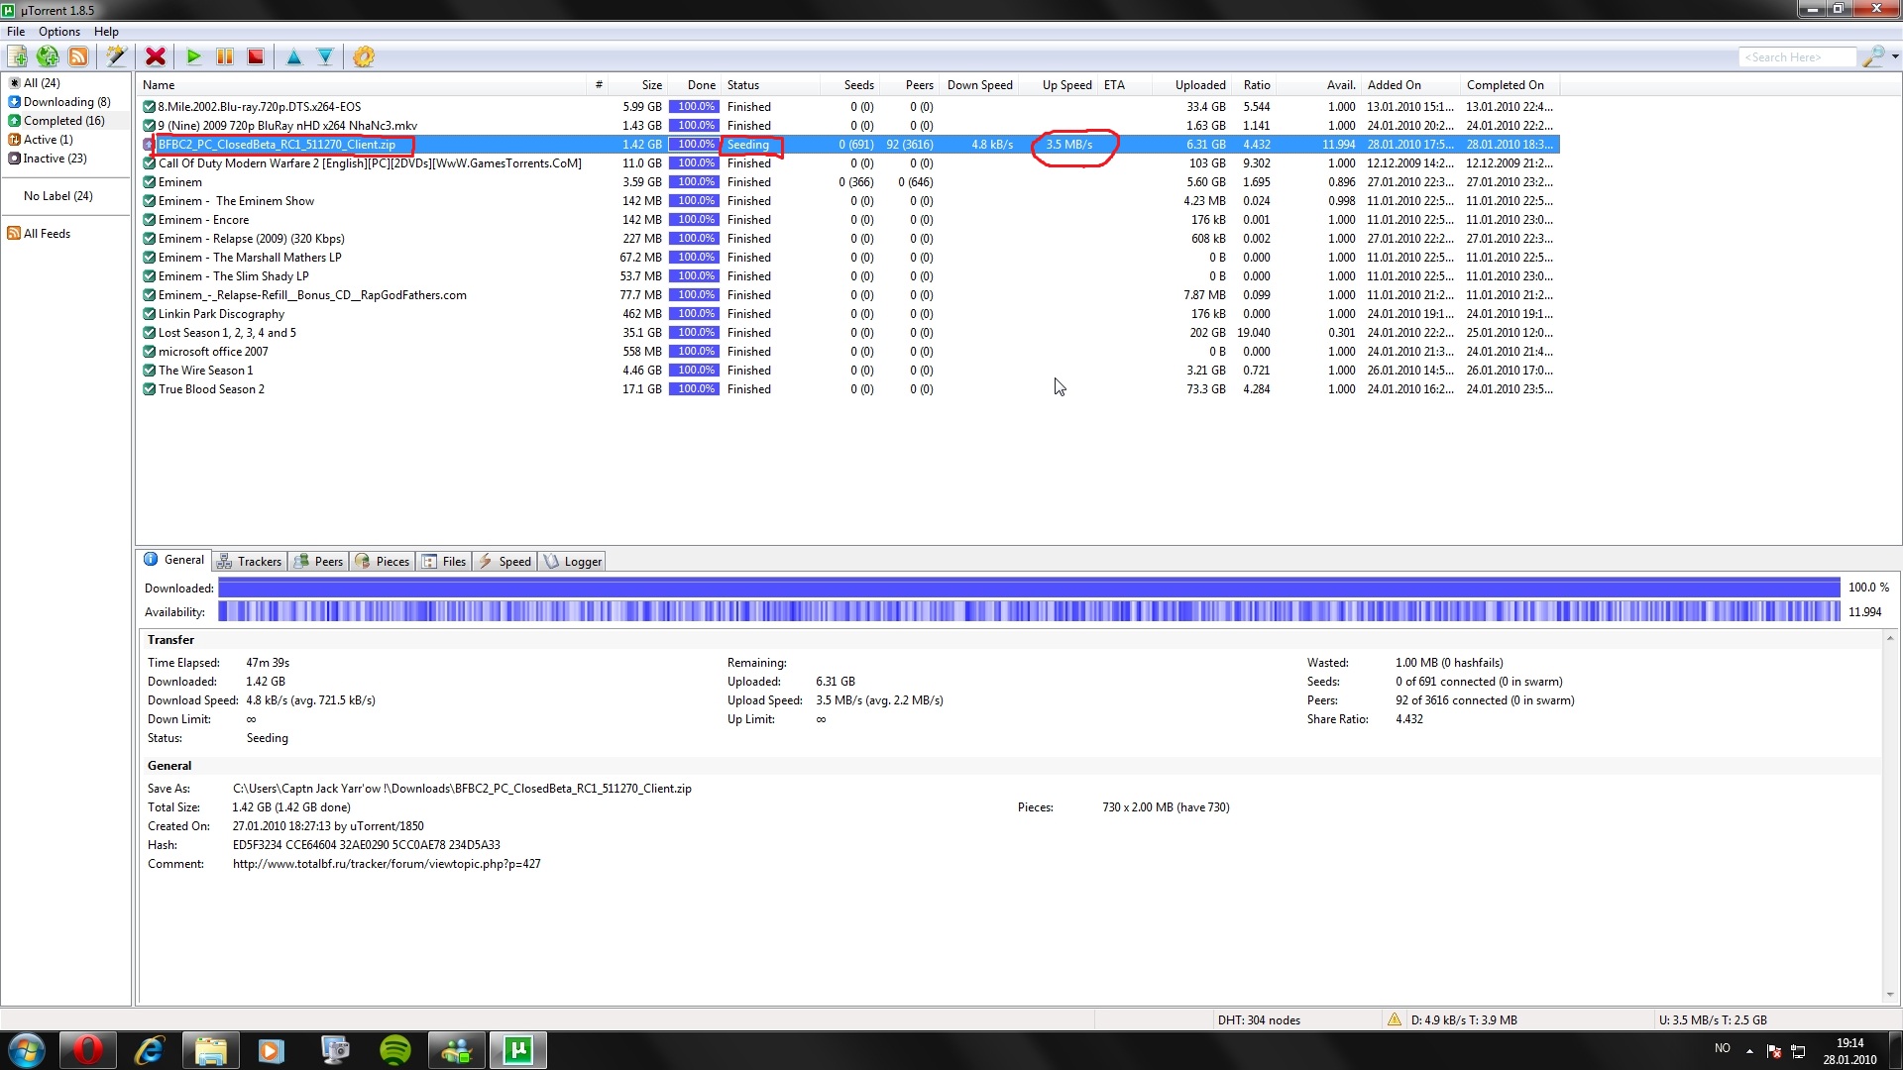Sort by the Status column header
The image size is (1903, 1070).
[x=770, y=85]
